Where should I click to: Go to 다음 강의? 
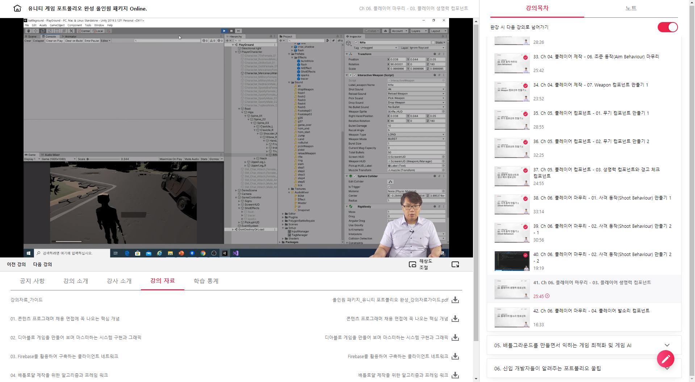pyautogui.click(x=42, y=264)
